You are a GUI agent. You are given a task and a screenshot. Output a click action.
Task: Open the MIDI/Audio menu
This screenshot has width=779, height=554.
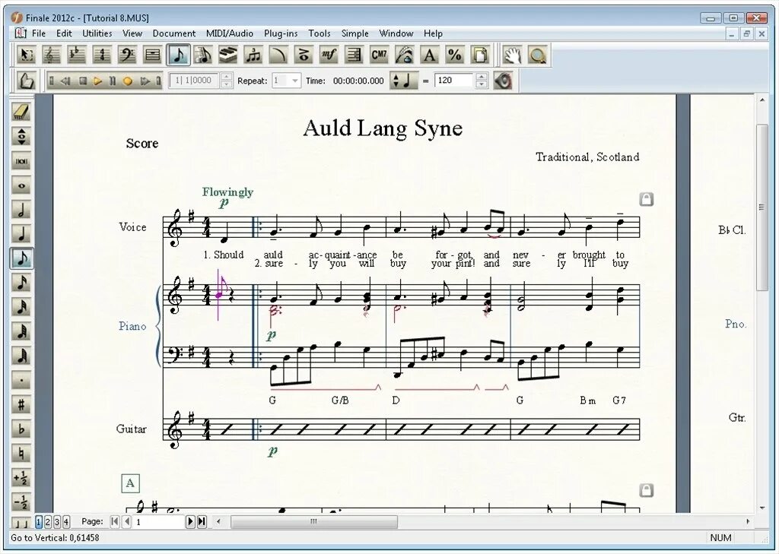pos(230,33)
